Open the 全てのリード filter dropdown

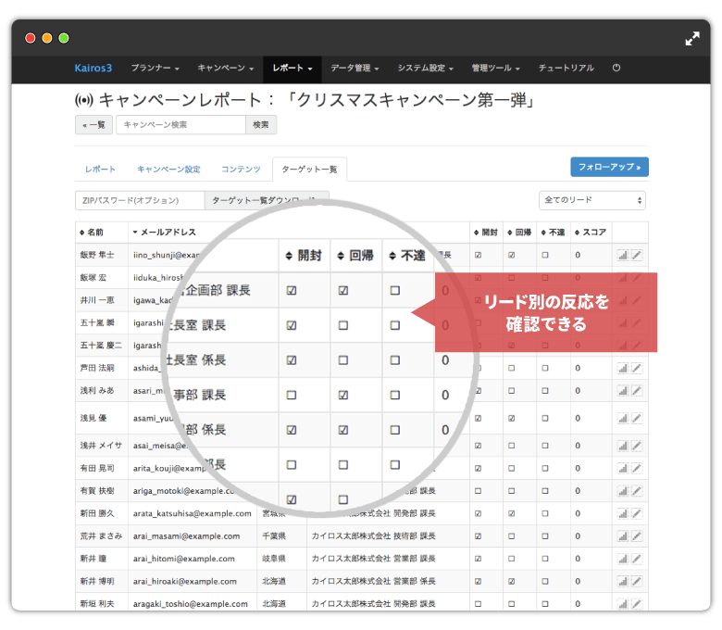point(591,200)
